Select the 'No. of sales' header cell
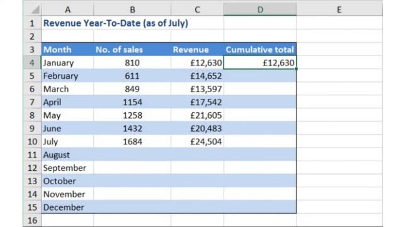The width and height of the screenshot is (403, 227). coord(132,49)
